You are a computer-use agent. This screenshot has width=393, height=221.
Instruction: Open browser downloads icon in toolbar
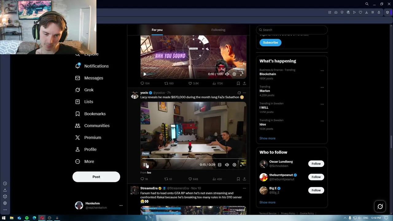(x=367, y=12)
